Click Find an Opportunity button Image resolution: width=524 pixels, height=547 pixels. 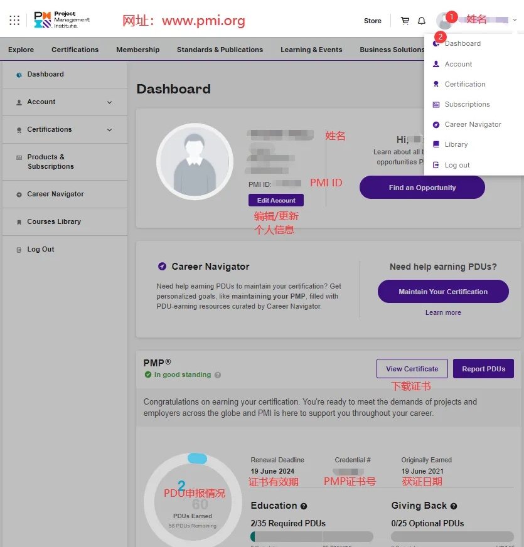coord(422,188)
